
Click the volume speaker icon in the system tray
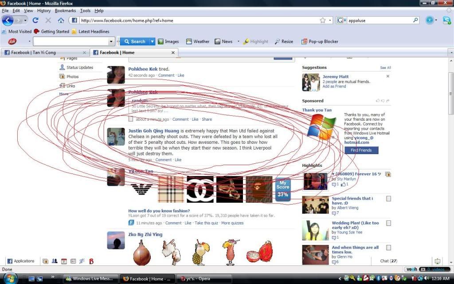click(427, 279)
